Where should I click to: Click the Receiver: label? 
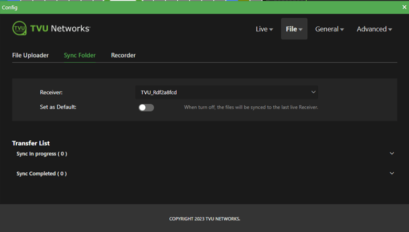pos(51,92)
